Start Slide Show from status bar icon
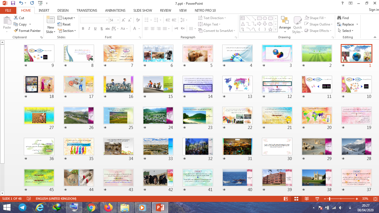Image resolution: width=379 pixels, height=213 pixels. coord(317,199)
